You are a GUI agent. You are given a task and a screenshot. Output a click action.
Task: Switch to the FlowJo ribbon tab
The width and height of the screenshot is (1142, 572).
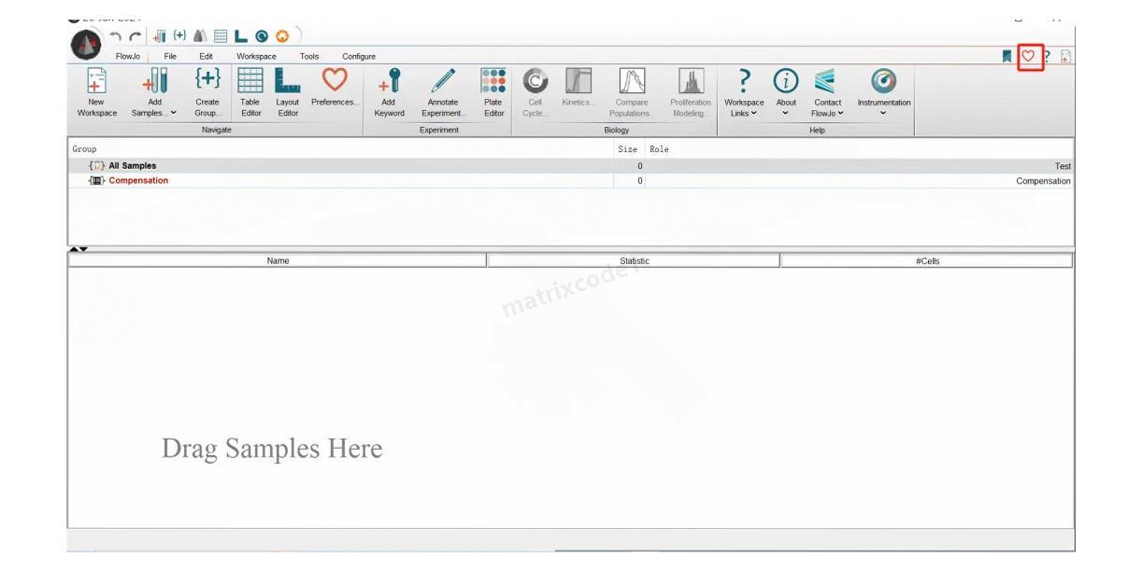click(127, 57)
